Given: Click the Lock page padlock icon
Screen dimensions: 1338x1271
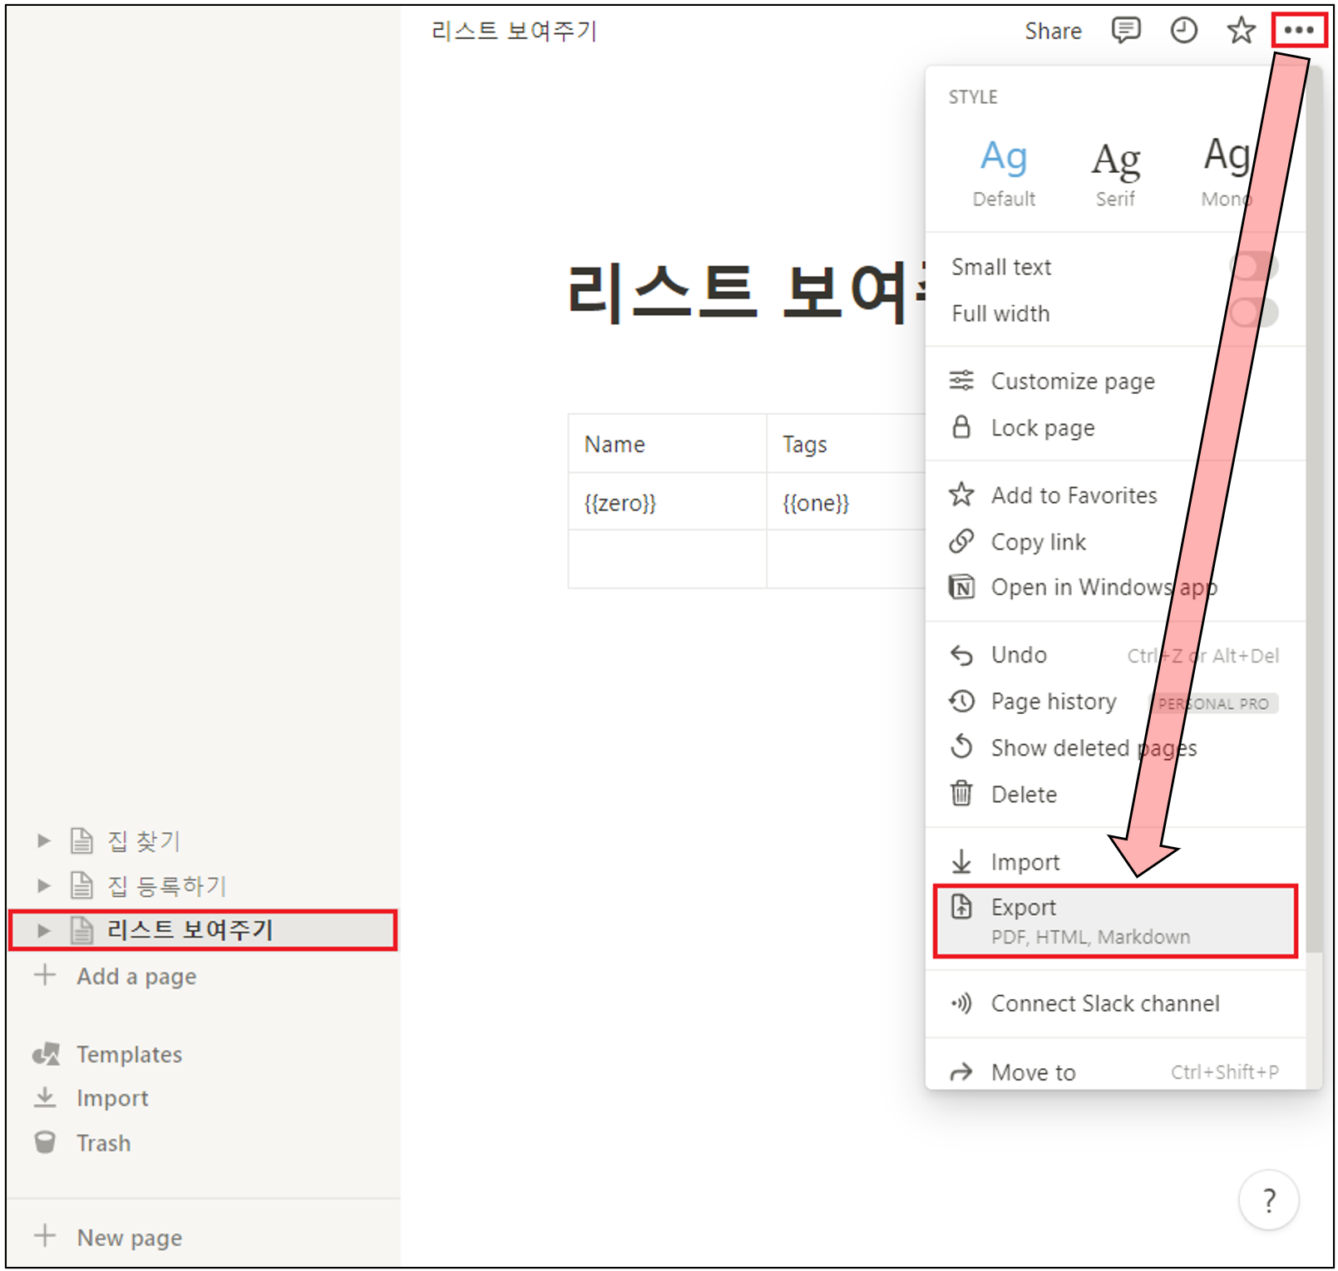Looking at the screenshot, I should point(961,427).
